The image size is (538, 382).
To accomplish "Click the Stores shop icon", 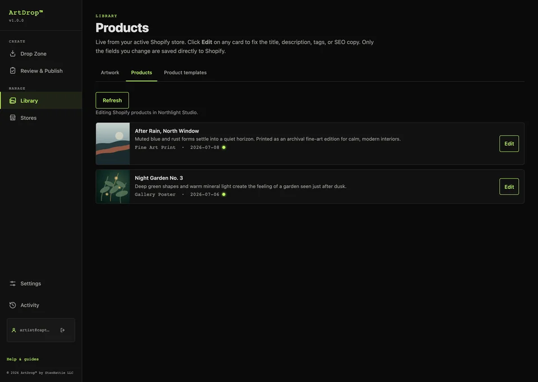I will [13, 117].
